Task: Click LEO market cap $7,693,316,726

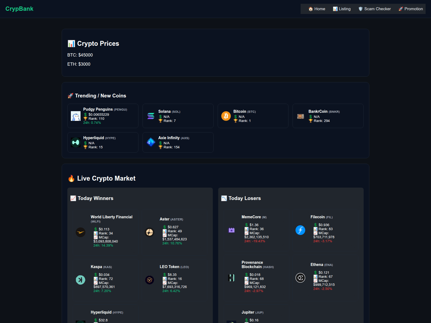Action: pos(175,287)
